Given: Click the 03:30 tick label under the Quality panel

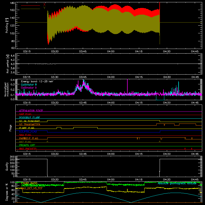Looking at the screenshot, I should [x=55, y=180].
